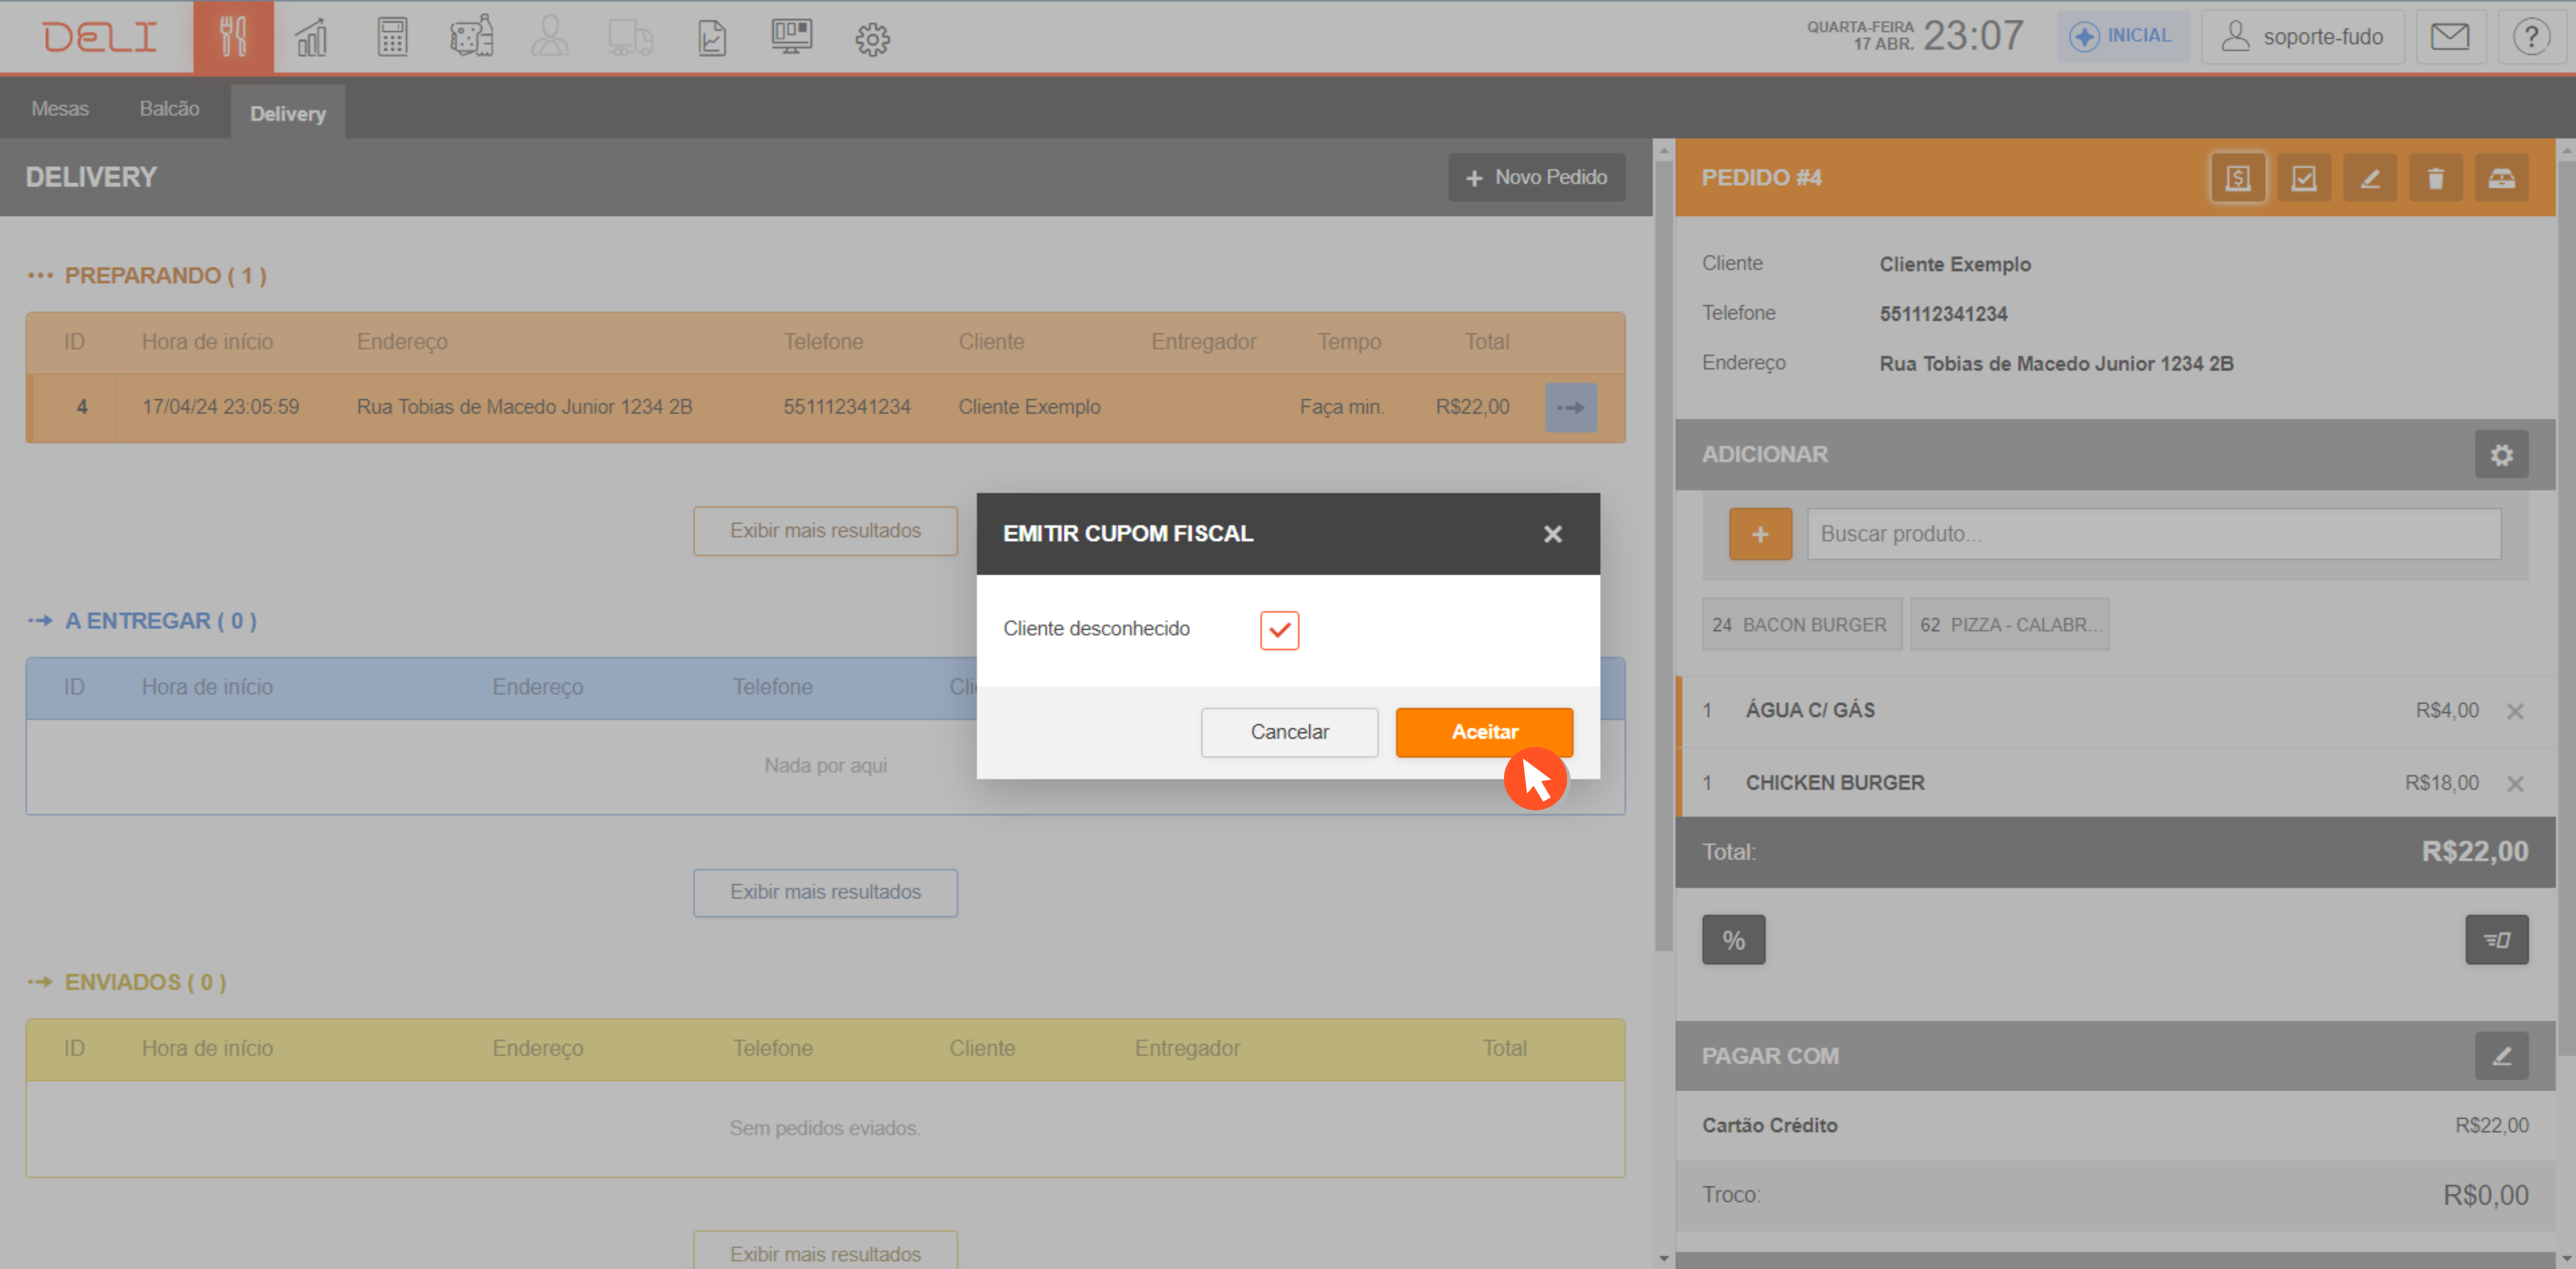
Task: Click the INICIAL button
Action: pyautogui.click(x=2122, y=37)
